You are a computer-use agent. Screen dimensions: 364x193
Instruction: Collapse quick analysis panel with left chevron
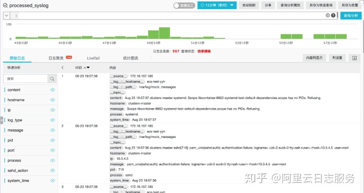(63, 68)
